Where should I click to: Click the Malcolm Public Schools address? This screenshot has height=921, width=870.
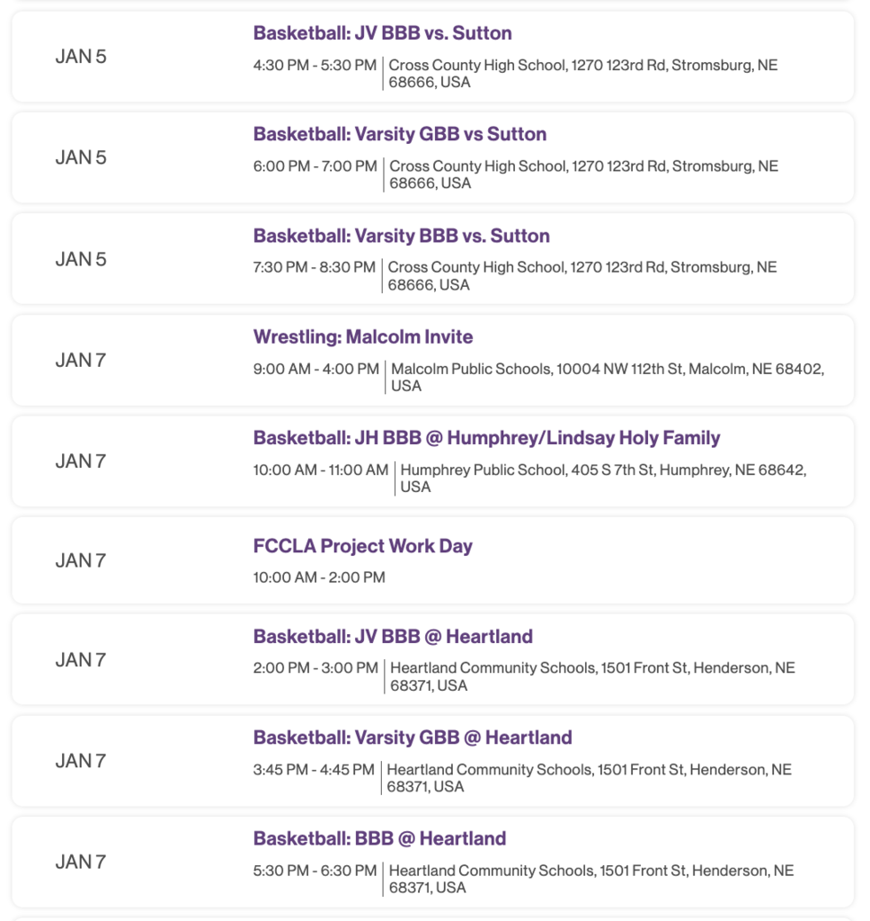[x=608, y=377]
